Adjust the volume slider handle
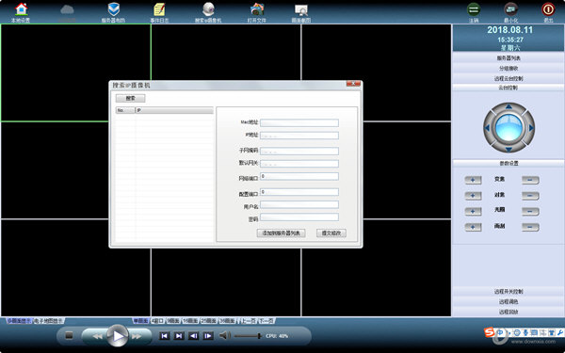The image size is (565, 353). pyautogui.click(x=259, y=336)
